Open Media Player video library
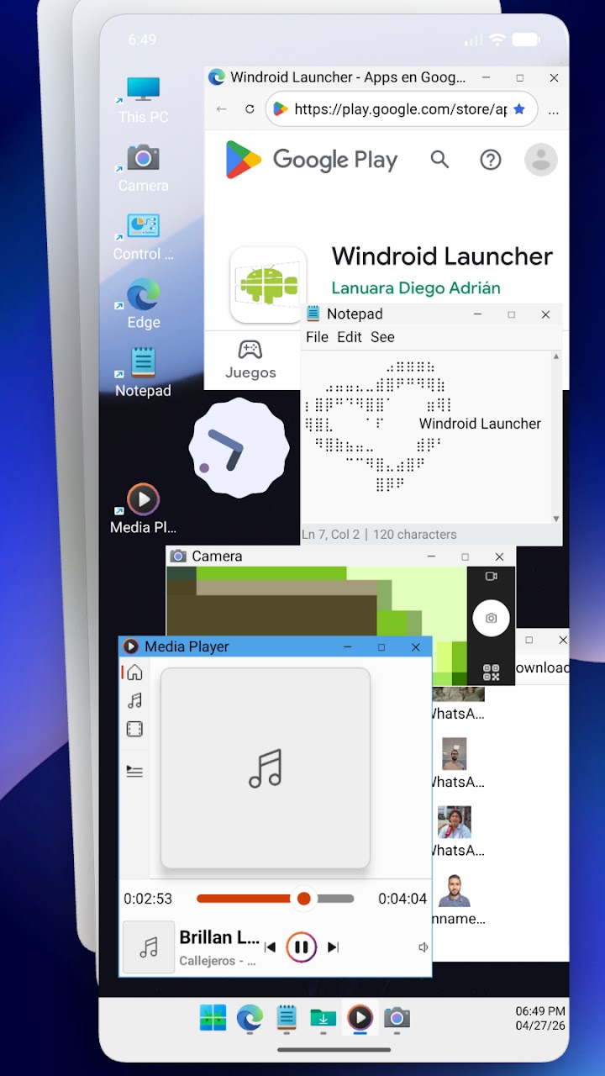605x1076 pixels. (134, 730)
